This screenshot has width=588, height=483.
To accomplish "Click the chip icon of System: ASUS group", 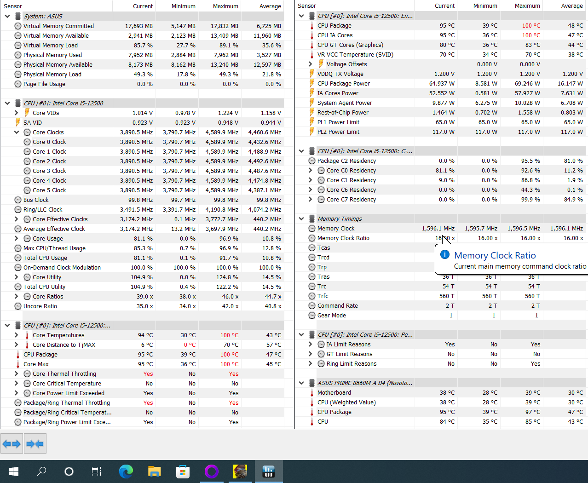I will pos(18,16).
